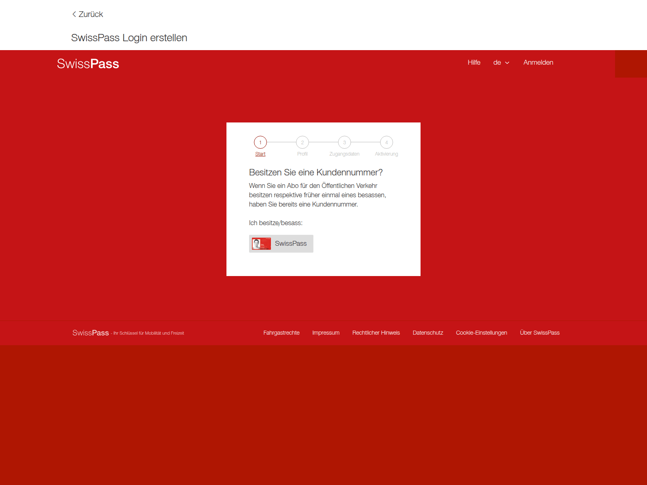
Task: Expand the chevron beside the language selector
Action: coord(507,63)
